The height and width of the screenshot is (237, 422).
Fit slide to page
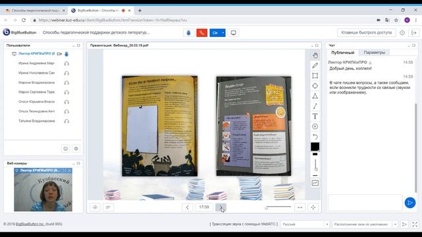coord(313,207)
